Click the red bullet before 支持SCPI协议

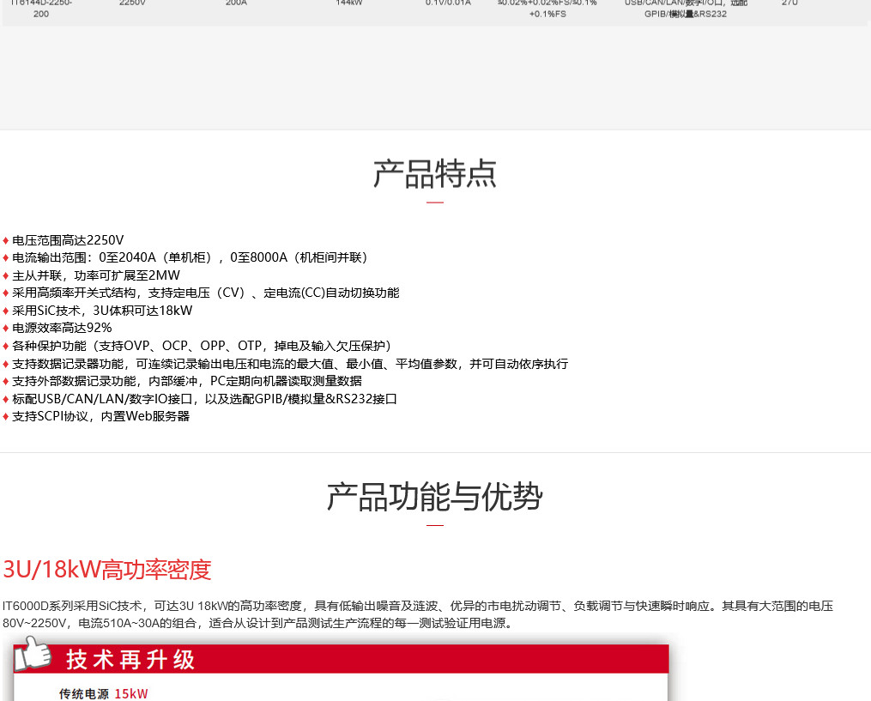6,417
